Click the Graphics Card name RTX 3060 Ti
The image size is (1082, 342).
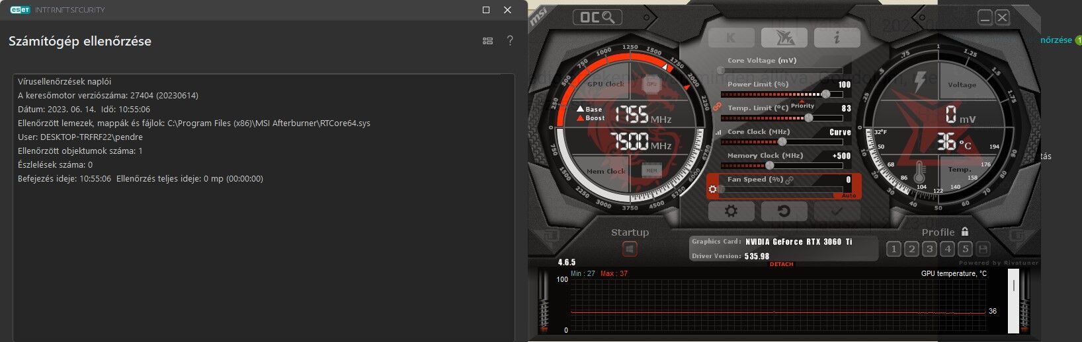tap(799, 242)
